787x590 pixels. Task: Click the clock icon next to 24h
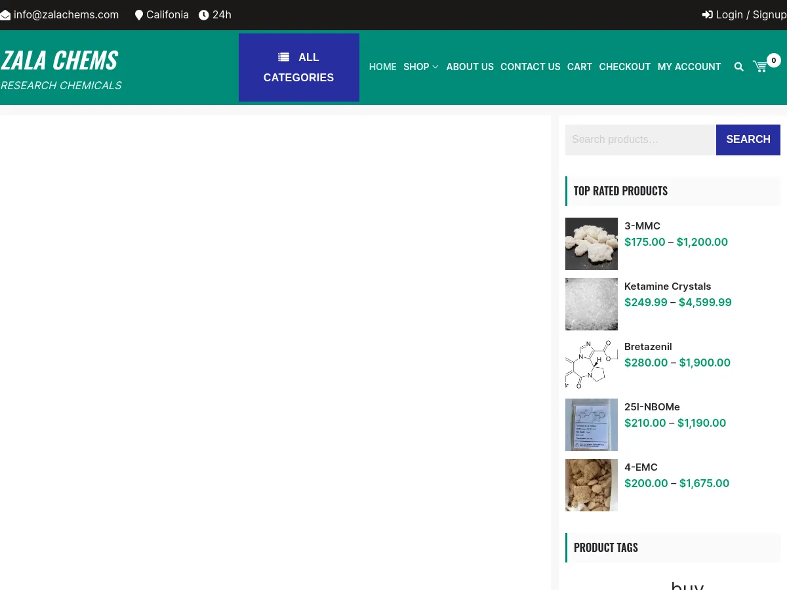tap(204, 15)
